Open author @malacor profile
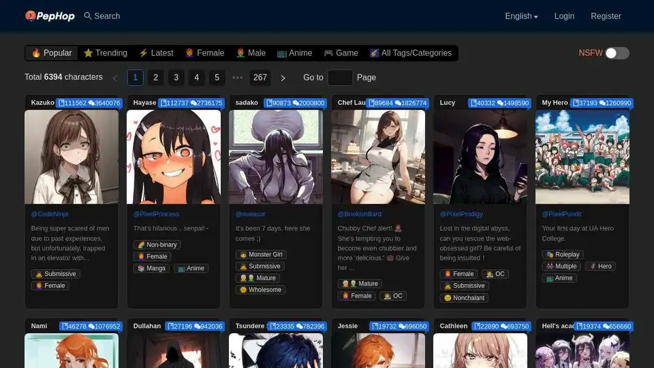654x368 pixels. tap(250, 214)
